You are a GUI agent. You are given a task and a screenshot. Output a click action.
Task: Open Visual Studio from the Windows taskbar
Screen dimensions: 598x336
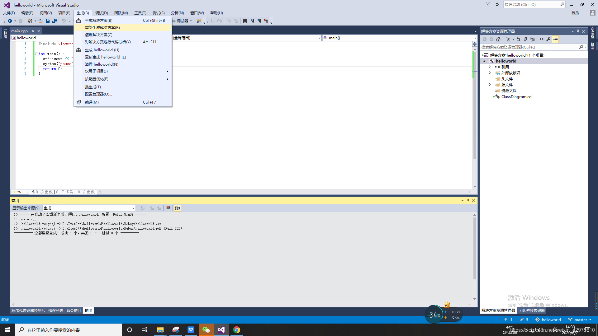(x=221, y=330)
